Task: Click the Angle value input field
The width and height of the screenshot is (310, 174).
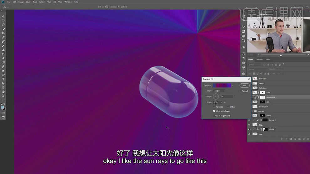Action: pos(227,97)
